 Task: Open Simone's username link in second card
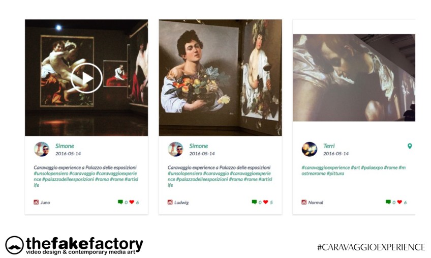pos(198,146)
